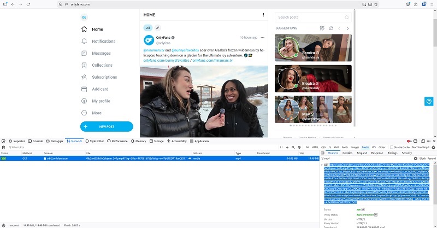
Task: Go to Collections in sidebar
Action: coord(97,65)
